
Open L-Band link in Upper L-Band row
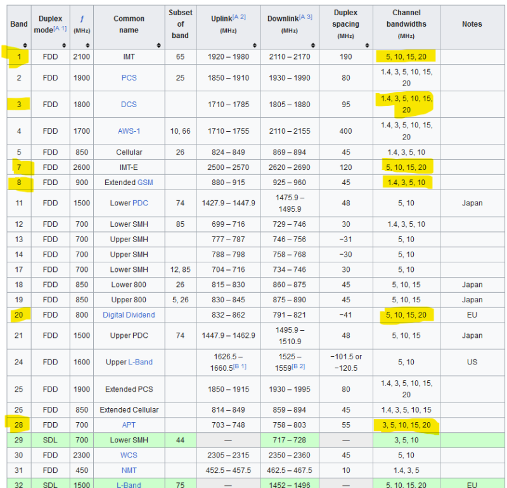(x=140, y=363)
